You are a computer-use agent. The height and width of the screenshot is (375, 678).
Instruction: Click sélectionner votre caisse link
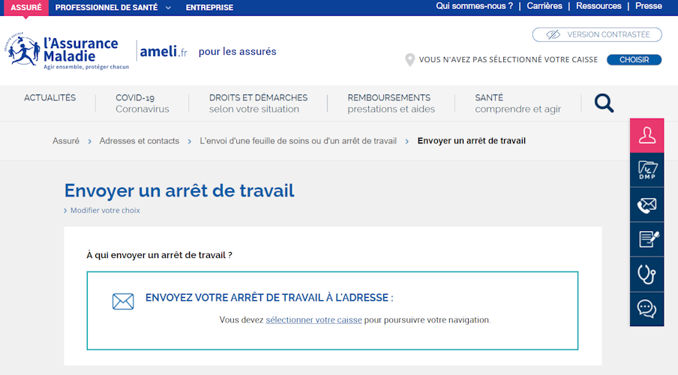pos(313,320)
